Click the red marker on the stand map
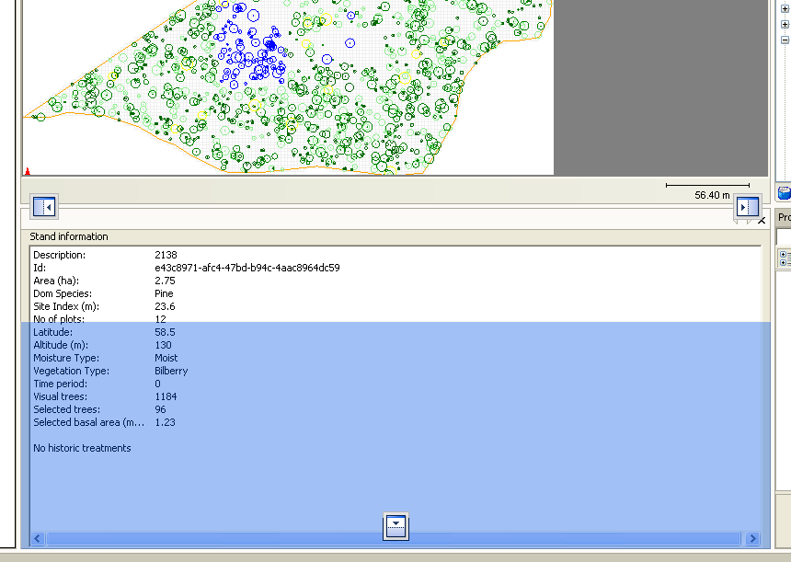 pos(28,171)
